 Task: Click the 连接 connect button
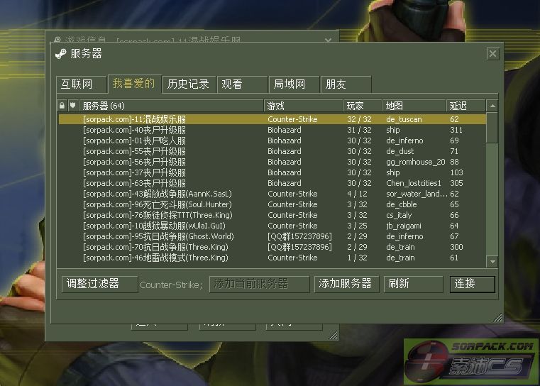point(472,284)
